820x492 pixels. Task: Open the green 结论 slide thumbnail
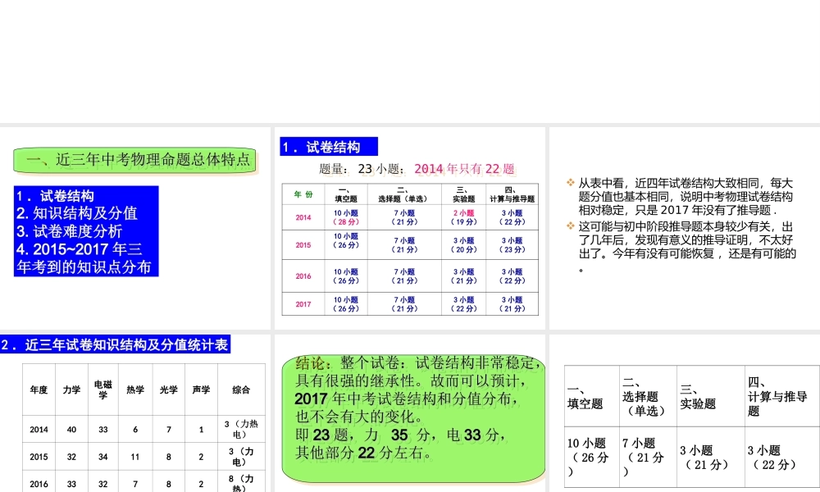(409, 413)
